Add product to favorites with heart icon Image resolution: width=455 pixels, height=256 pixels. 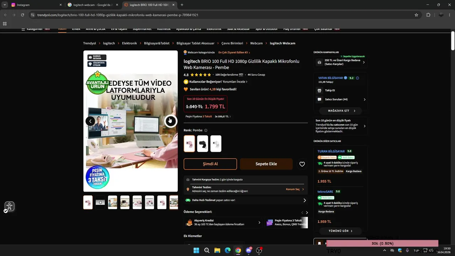click(302, 164)
